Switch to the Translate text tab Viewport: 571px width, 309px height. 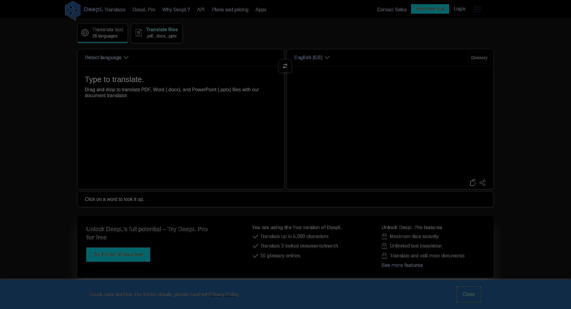coord(103,33)
